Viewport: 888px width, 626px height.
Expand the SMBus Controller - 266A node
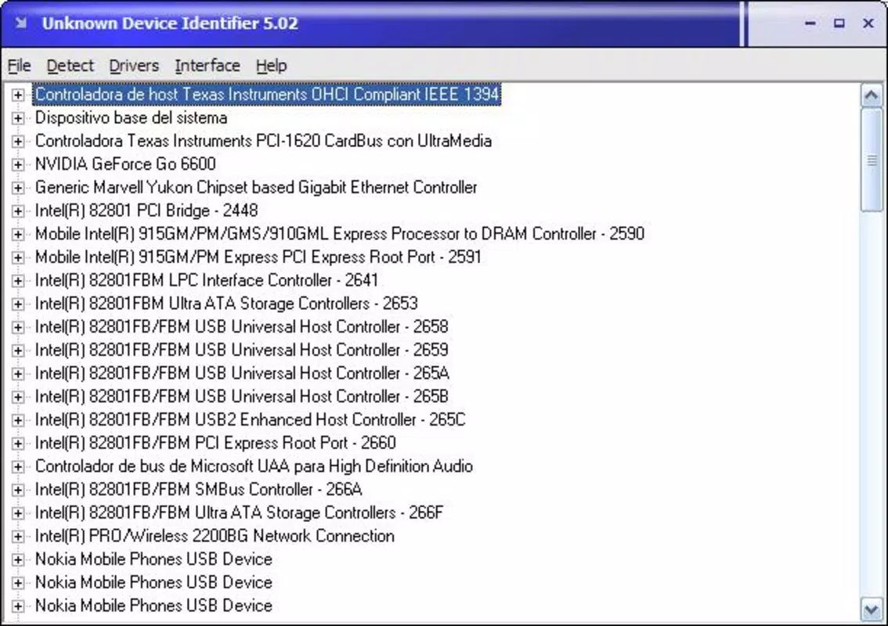click(x=18, y=489)
